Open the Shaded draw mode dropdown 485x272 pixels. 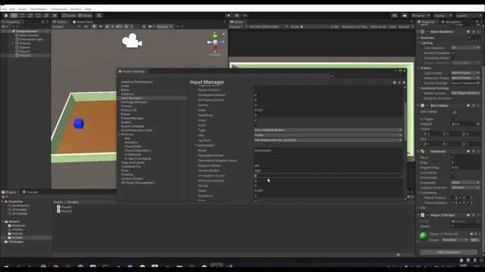click(x=66, y=27)
